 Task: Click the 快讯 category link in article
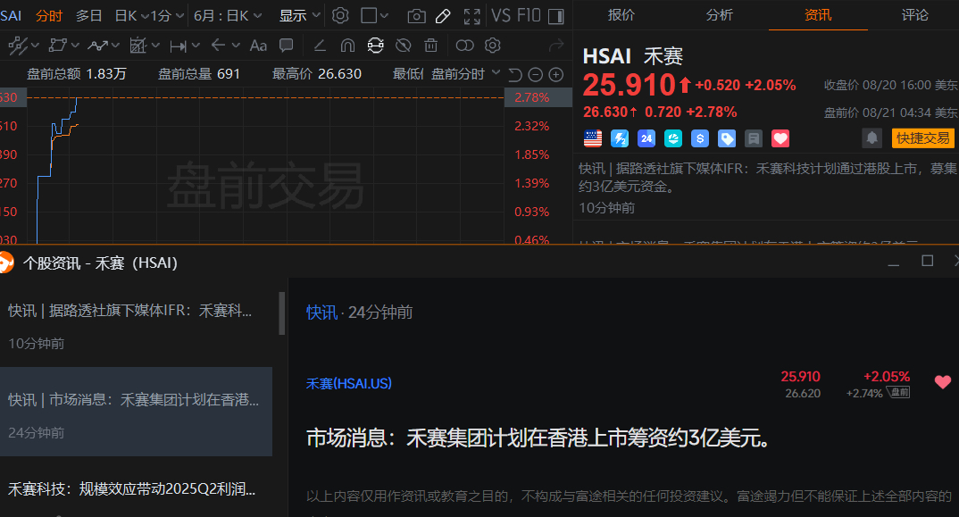tap(321, 313)
